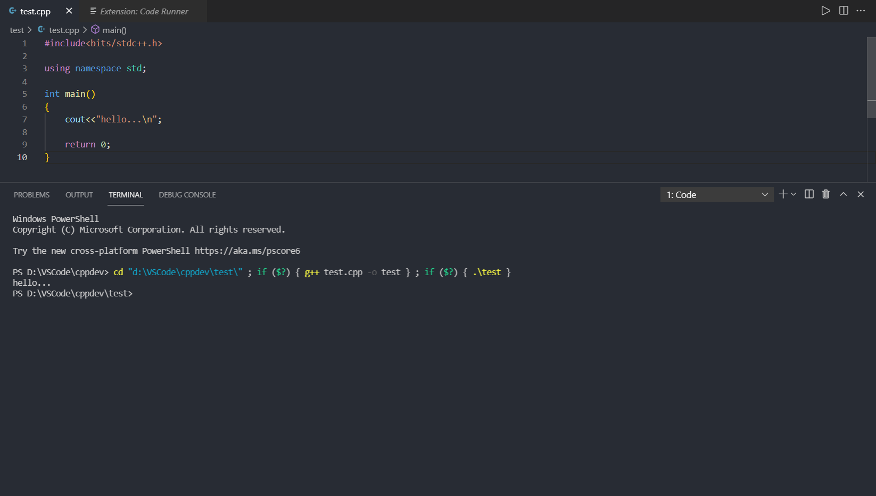Switch to the DEBUG CONSOLE tab
Image resolution: width=876 pixels, height=496 pixels.
pyautogui.click(x=187, y=195)
